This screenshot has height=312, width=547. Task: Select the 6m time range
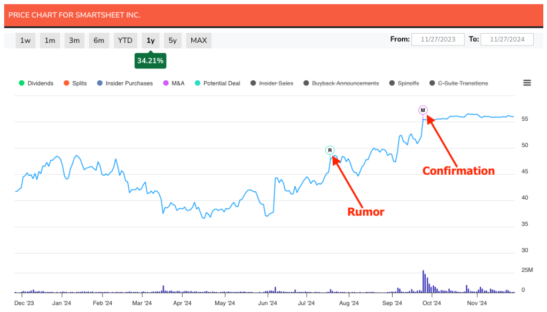[x=99, y=41]
